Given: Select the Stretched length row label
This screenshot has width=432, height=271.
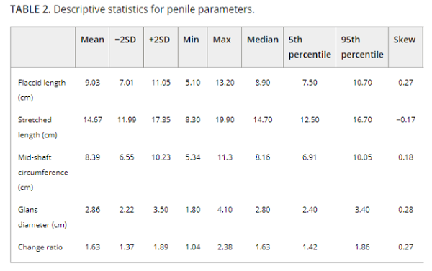Looking at the screenshot, I should pos(37,127).
